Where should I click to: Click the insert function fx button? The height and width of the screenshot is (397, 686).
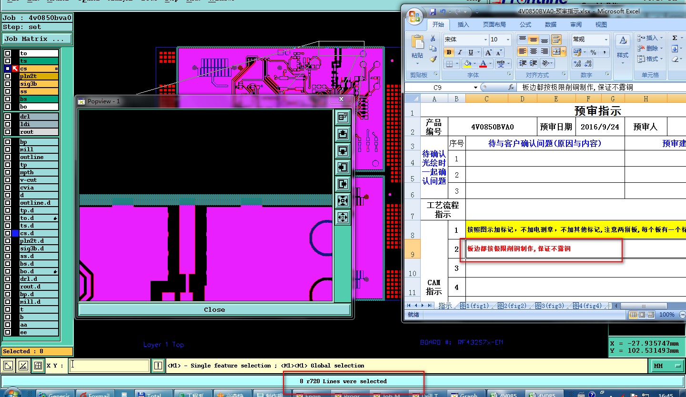511,87
